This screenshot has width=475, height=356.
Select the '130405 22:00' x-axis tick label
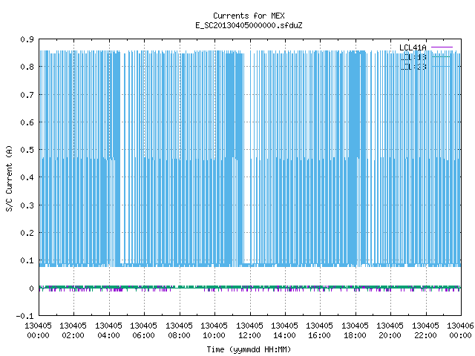click(x=425, y=331)
